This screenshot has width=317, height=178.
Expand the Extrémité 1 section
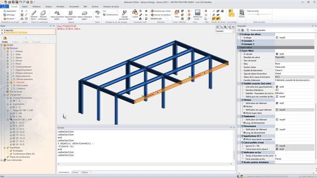click(242, 41)
